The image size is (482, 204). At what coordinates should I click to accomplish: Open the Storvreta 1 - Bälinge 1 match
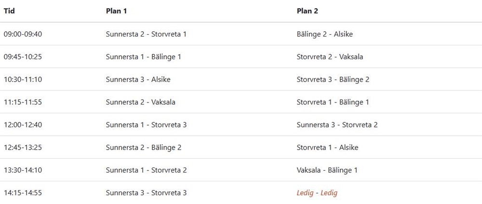333,102
